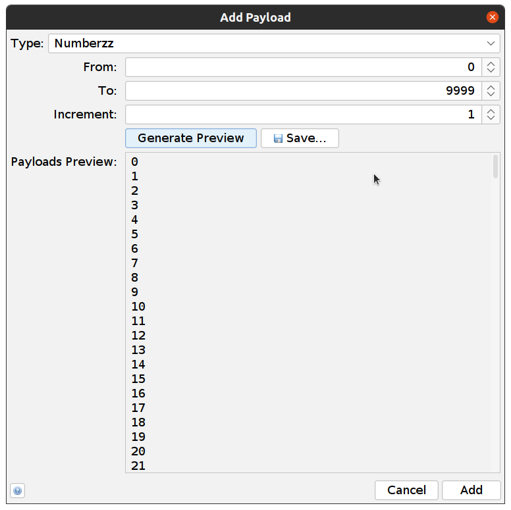Screen dimensions: 511x510
Task: Decrease the Increment value with down arrow
Action: click(x=491, y=118)
